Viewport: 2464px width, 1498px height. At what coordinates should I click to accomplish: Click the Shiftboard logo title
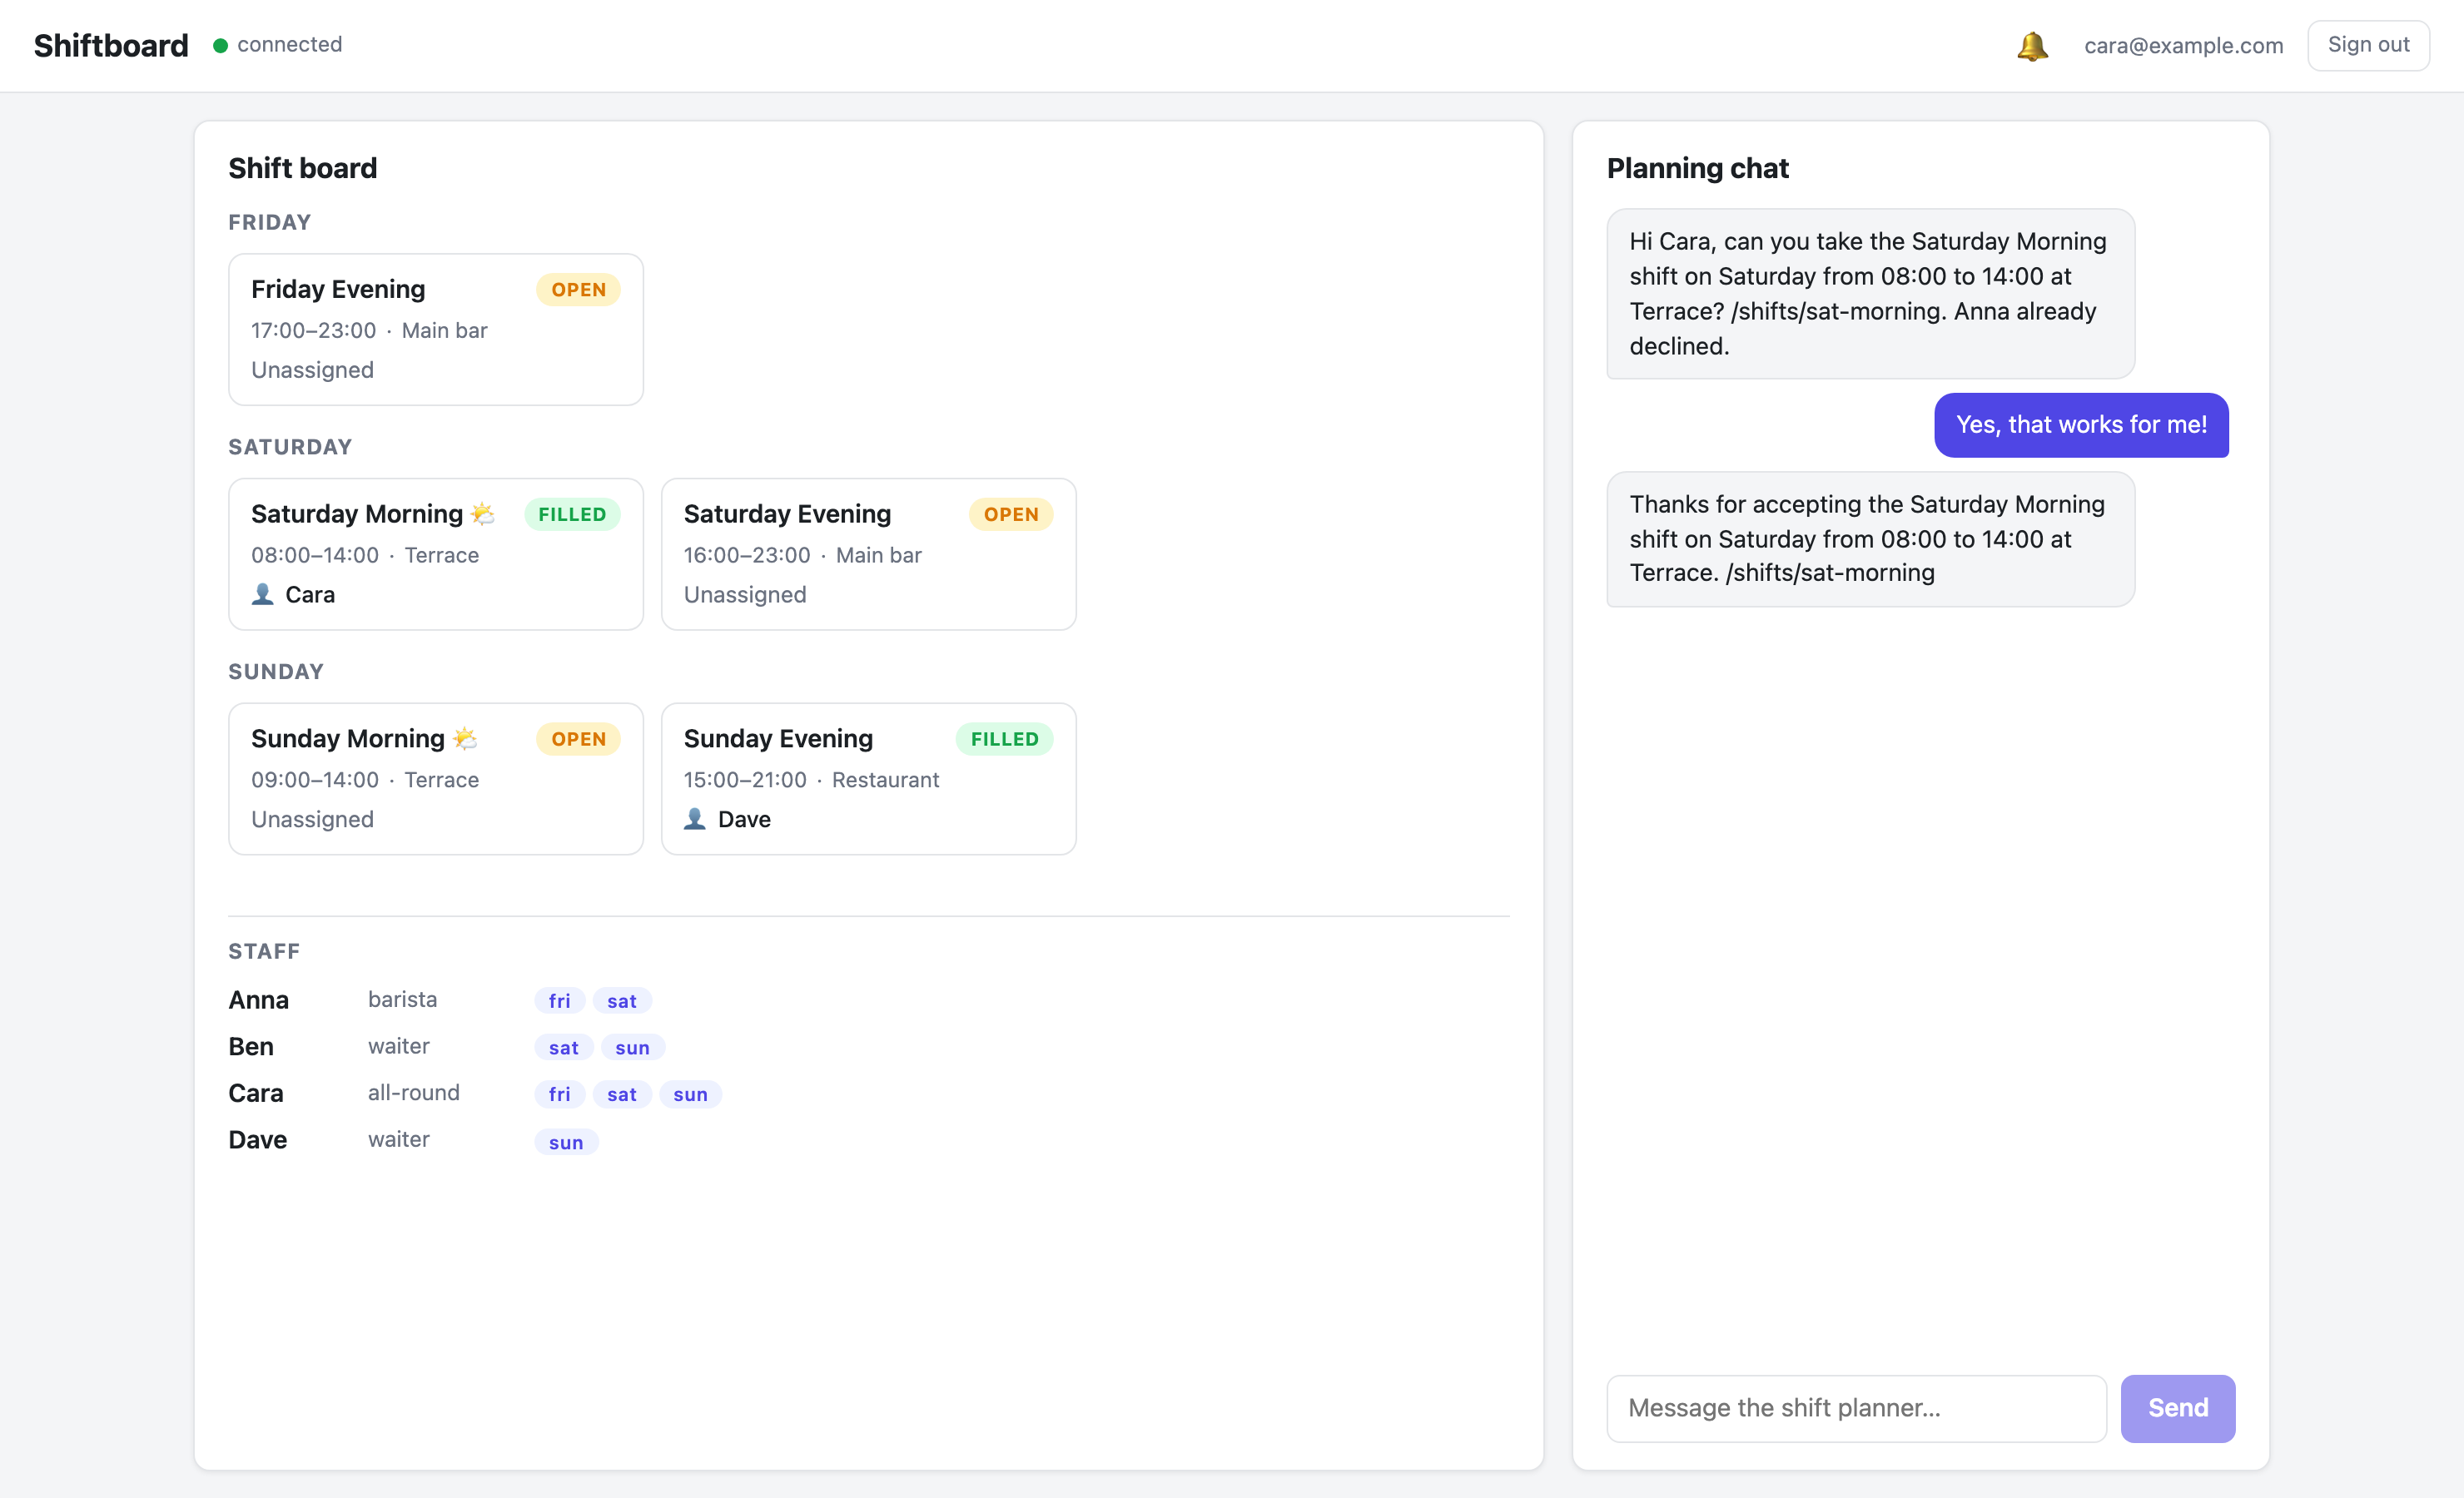[x=111, y=45]
